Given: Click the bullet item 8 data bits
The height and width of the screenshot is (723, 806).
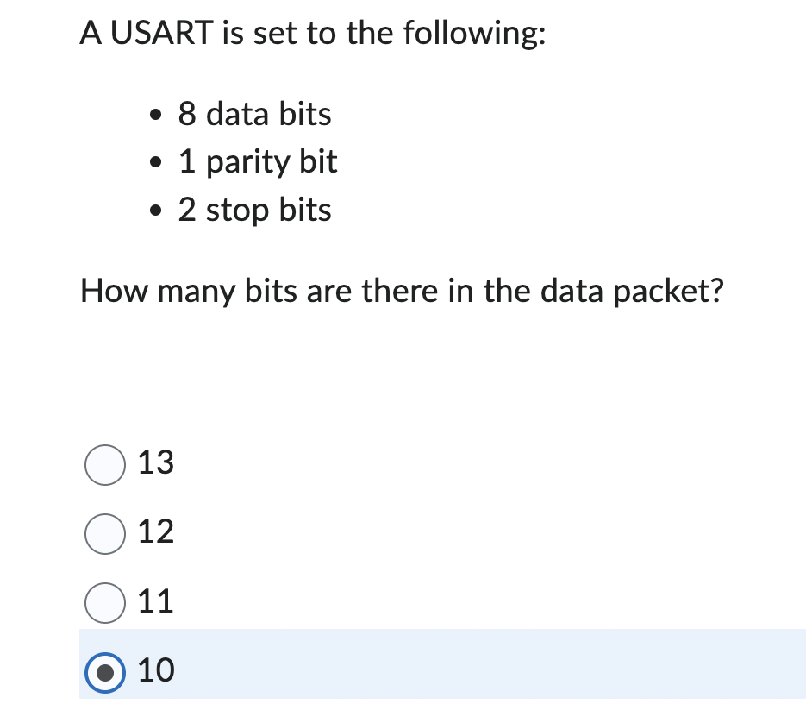Looking at the screenshot, I should click(253, 114).
